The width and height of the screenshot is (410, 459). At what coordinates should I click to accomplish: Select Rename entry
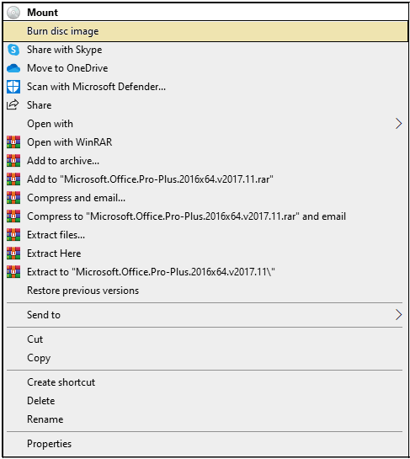[x=205, y=419]
